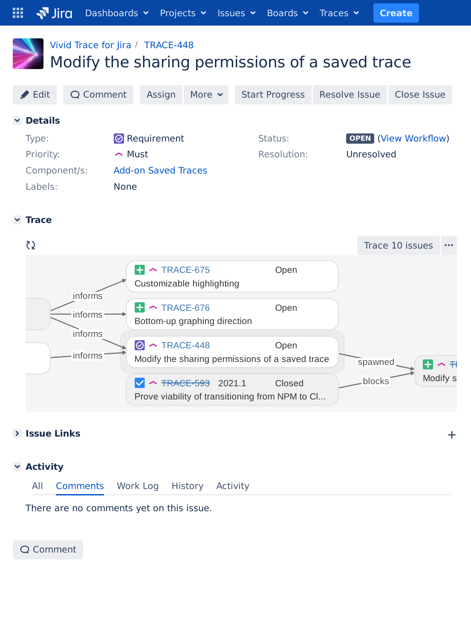Collapse the Trace section
Viewport: 471px width, 628px height.
pos(17,220)
